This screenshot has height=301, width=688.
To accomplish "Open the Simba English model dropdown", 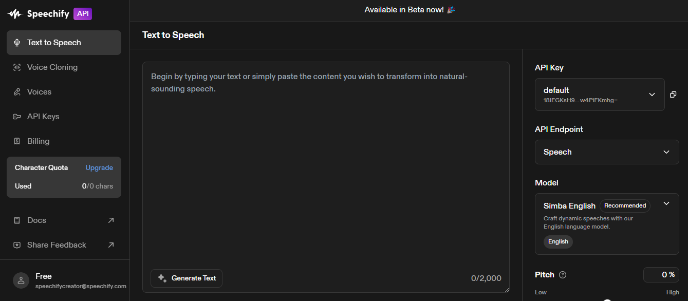I will (x=666, y=204).
